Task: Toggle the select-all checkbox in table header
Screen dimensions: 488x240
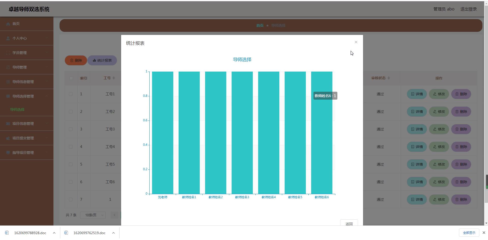Action: coord(71,78)
